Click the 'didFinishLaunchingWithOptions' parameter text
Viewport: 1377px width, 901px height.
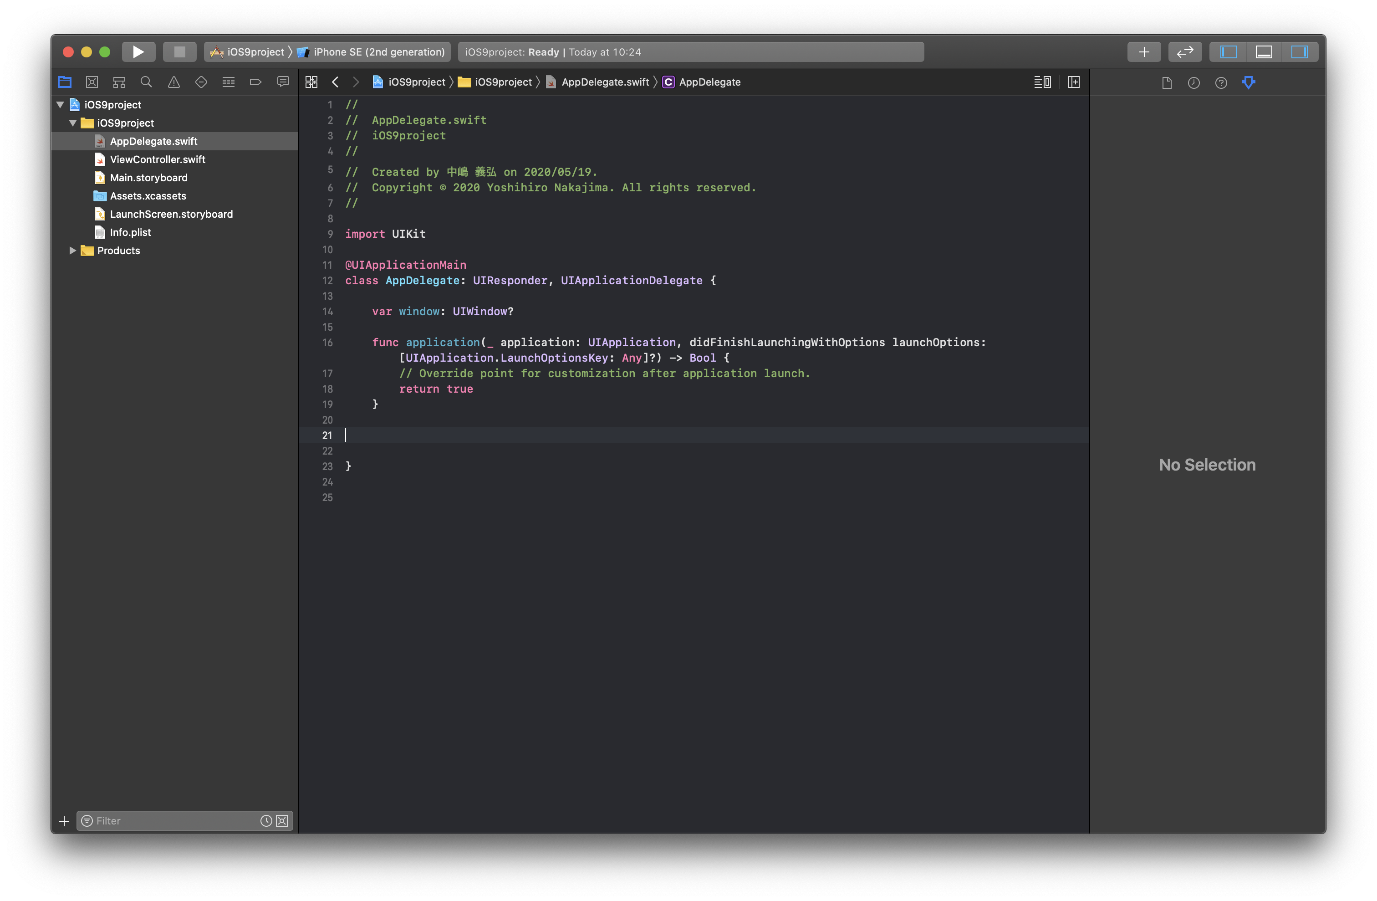click(x=787, y=343)
